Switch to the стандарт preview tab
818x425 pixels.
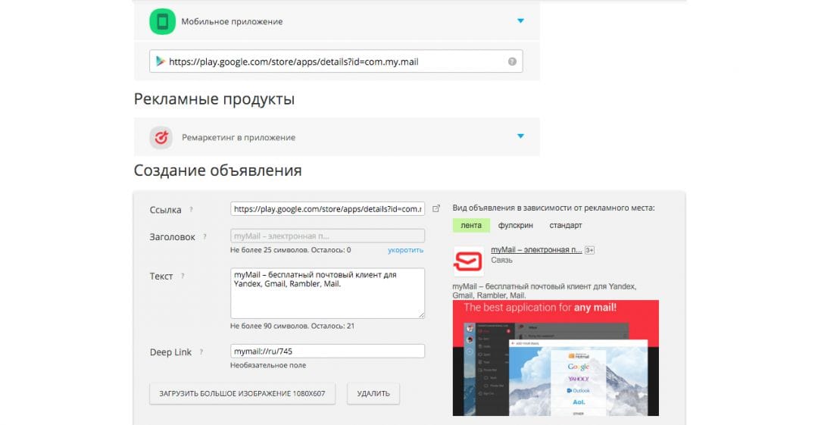566,225
